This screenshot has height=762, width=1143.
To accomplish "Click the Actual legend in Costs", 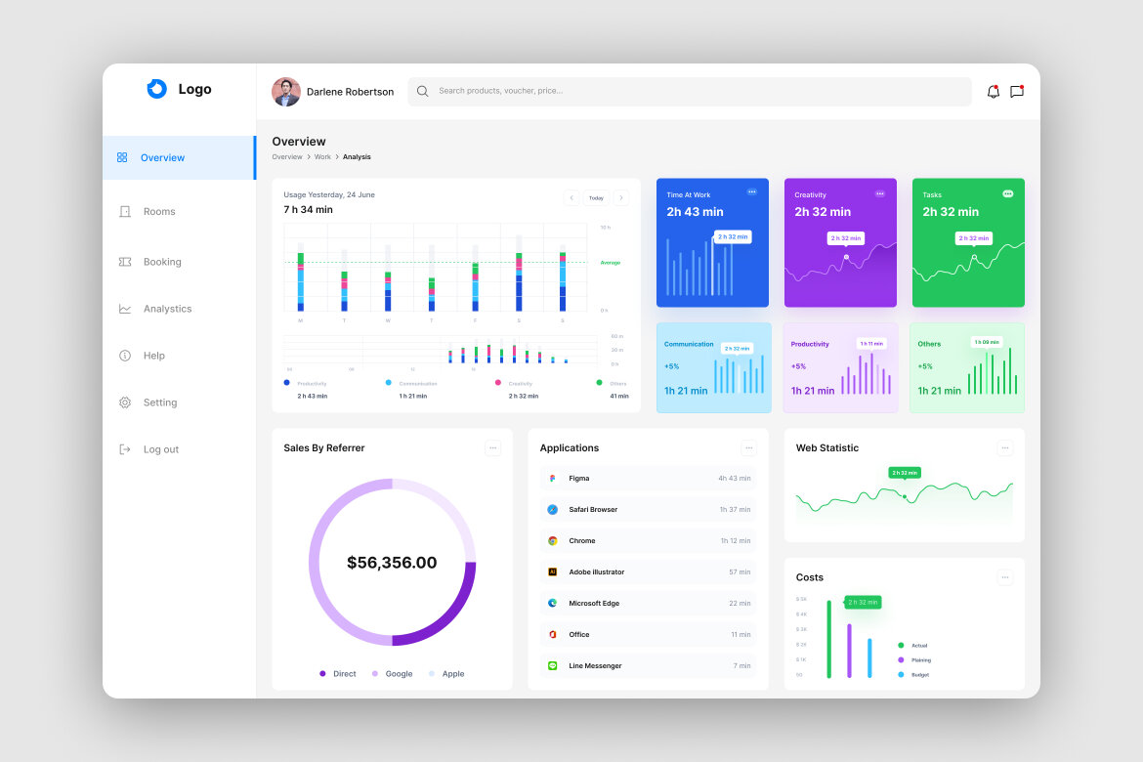I will [x=912, y=646].
